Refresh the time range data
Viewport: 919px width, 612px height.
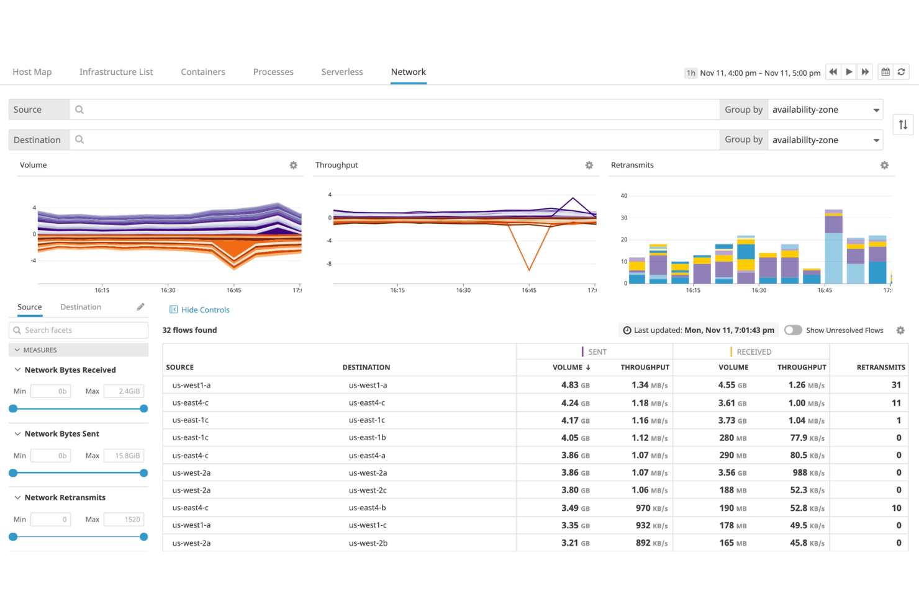[x=901, y=71]
